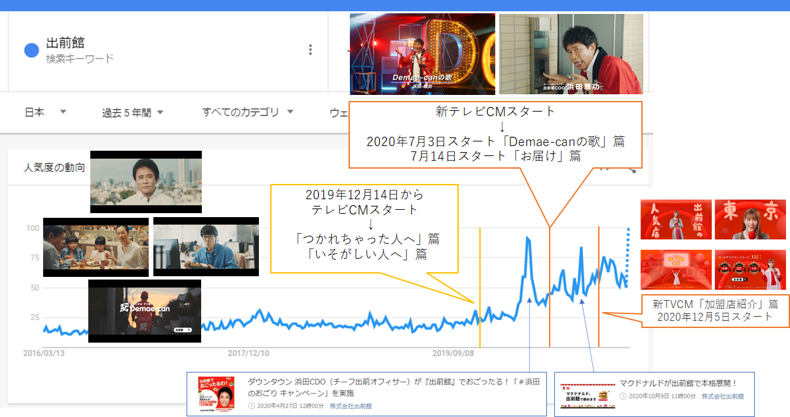The width and height of the screenshot is (790, 417).
Task: Click the 50 value on the chart axis
Action: [35, 288]
